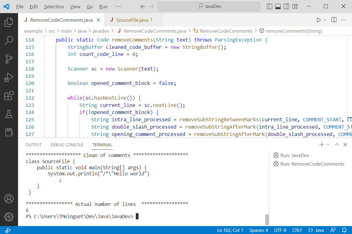Open the Search view icon
Image resolution: width=352 pixels, height=234 pixels.
coord(9,40)
